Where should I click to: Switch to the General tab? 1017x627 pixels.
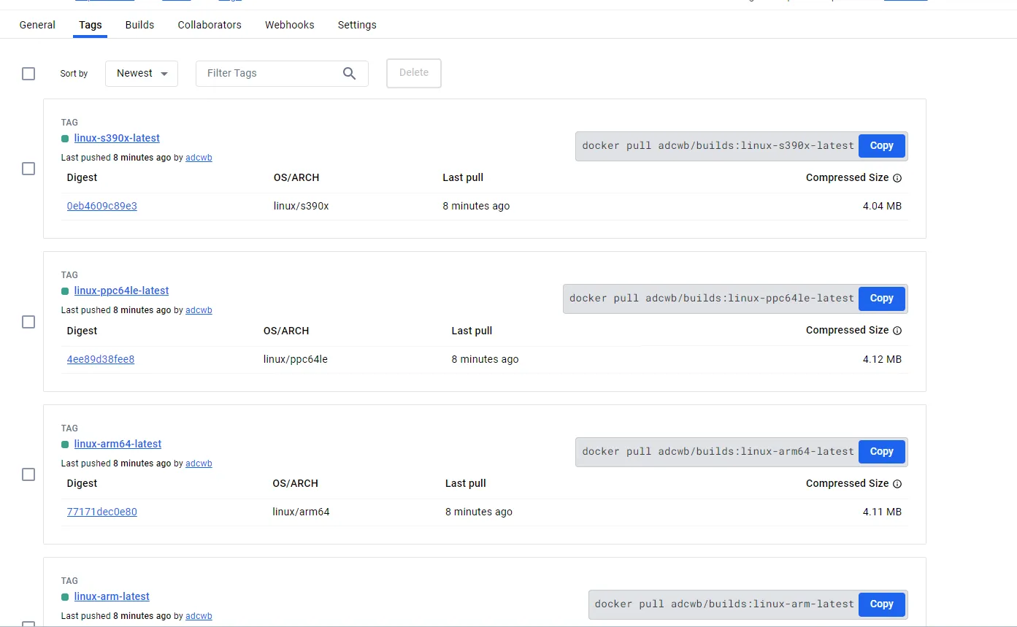(x=37, y=25)
